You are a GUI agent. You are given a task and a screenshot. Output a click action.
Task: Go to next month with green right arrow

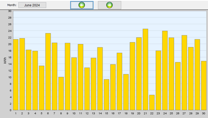[x=109, y=5]
